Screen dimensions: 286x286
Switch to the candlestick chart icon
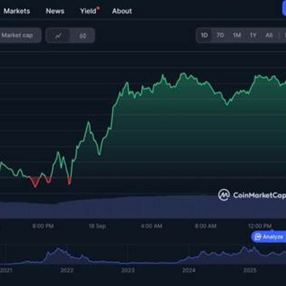tap(82, 35)
